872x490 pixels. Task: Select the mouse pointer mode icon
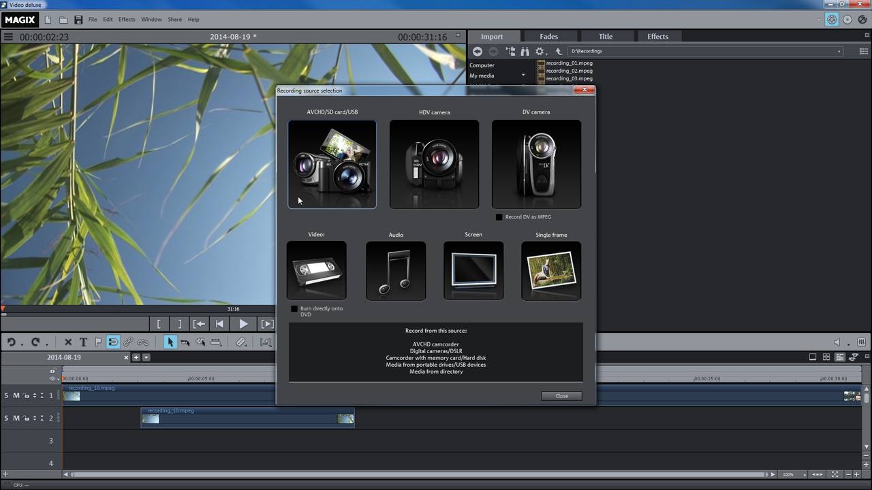click(170, 342)
